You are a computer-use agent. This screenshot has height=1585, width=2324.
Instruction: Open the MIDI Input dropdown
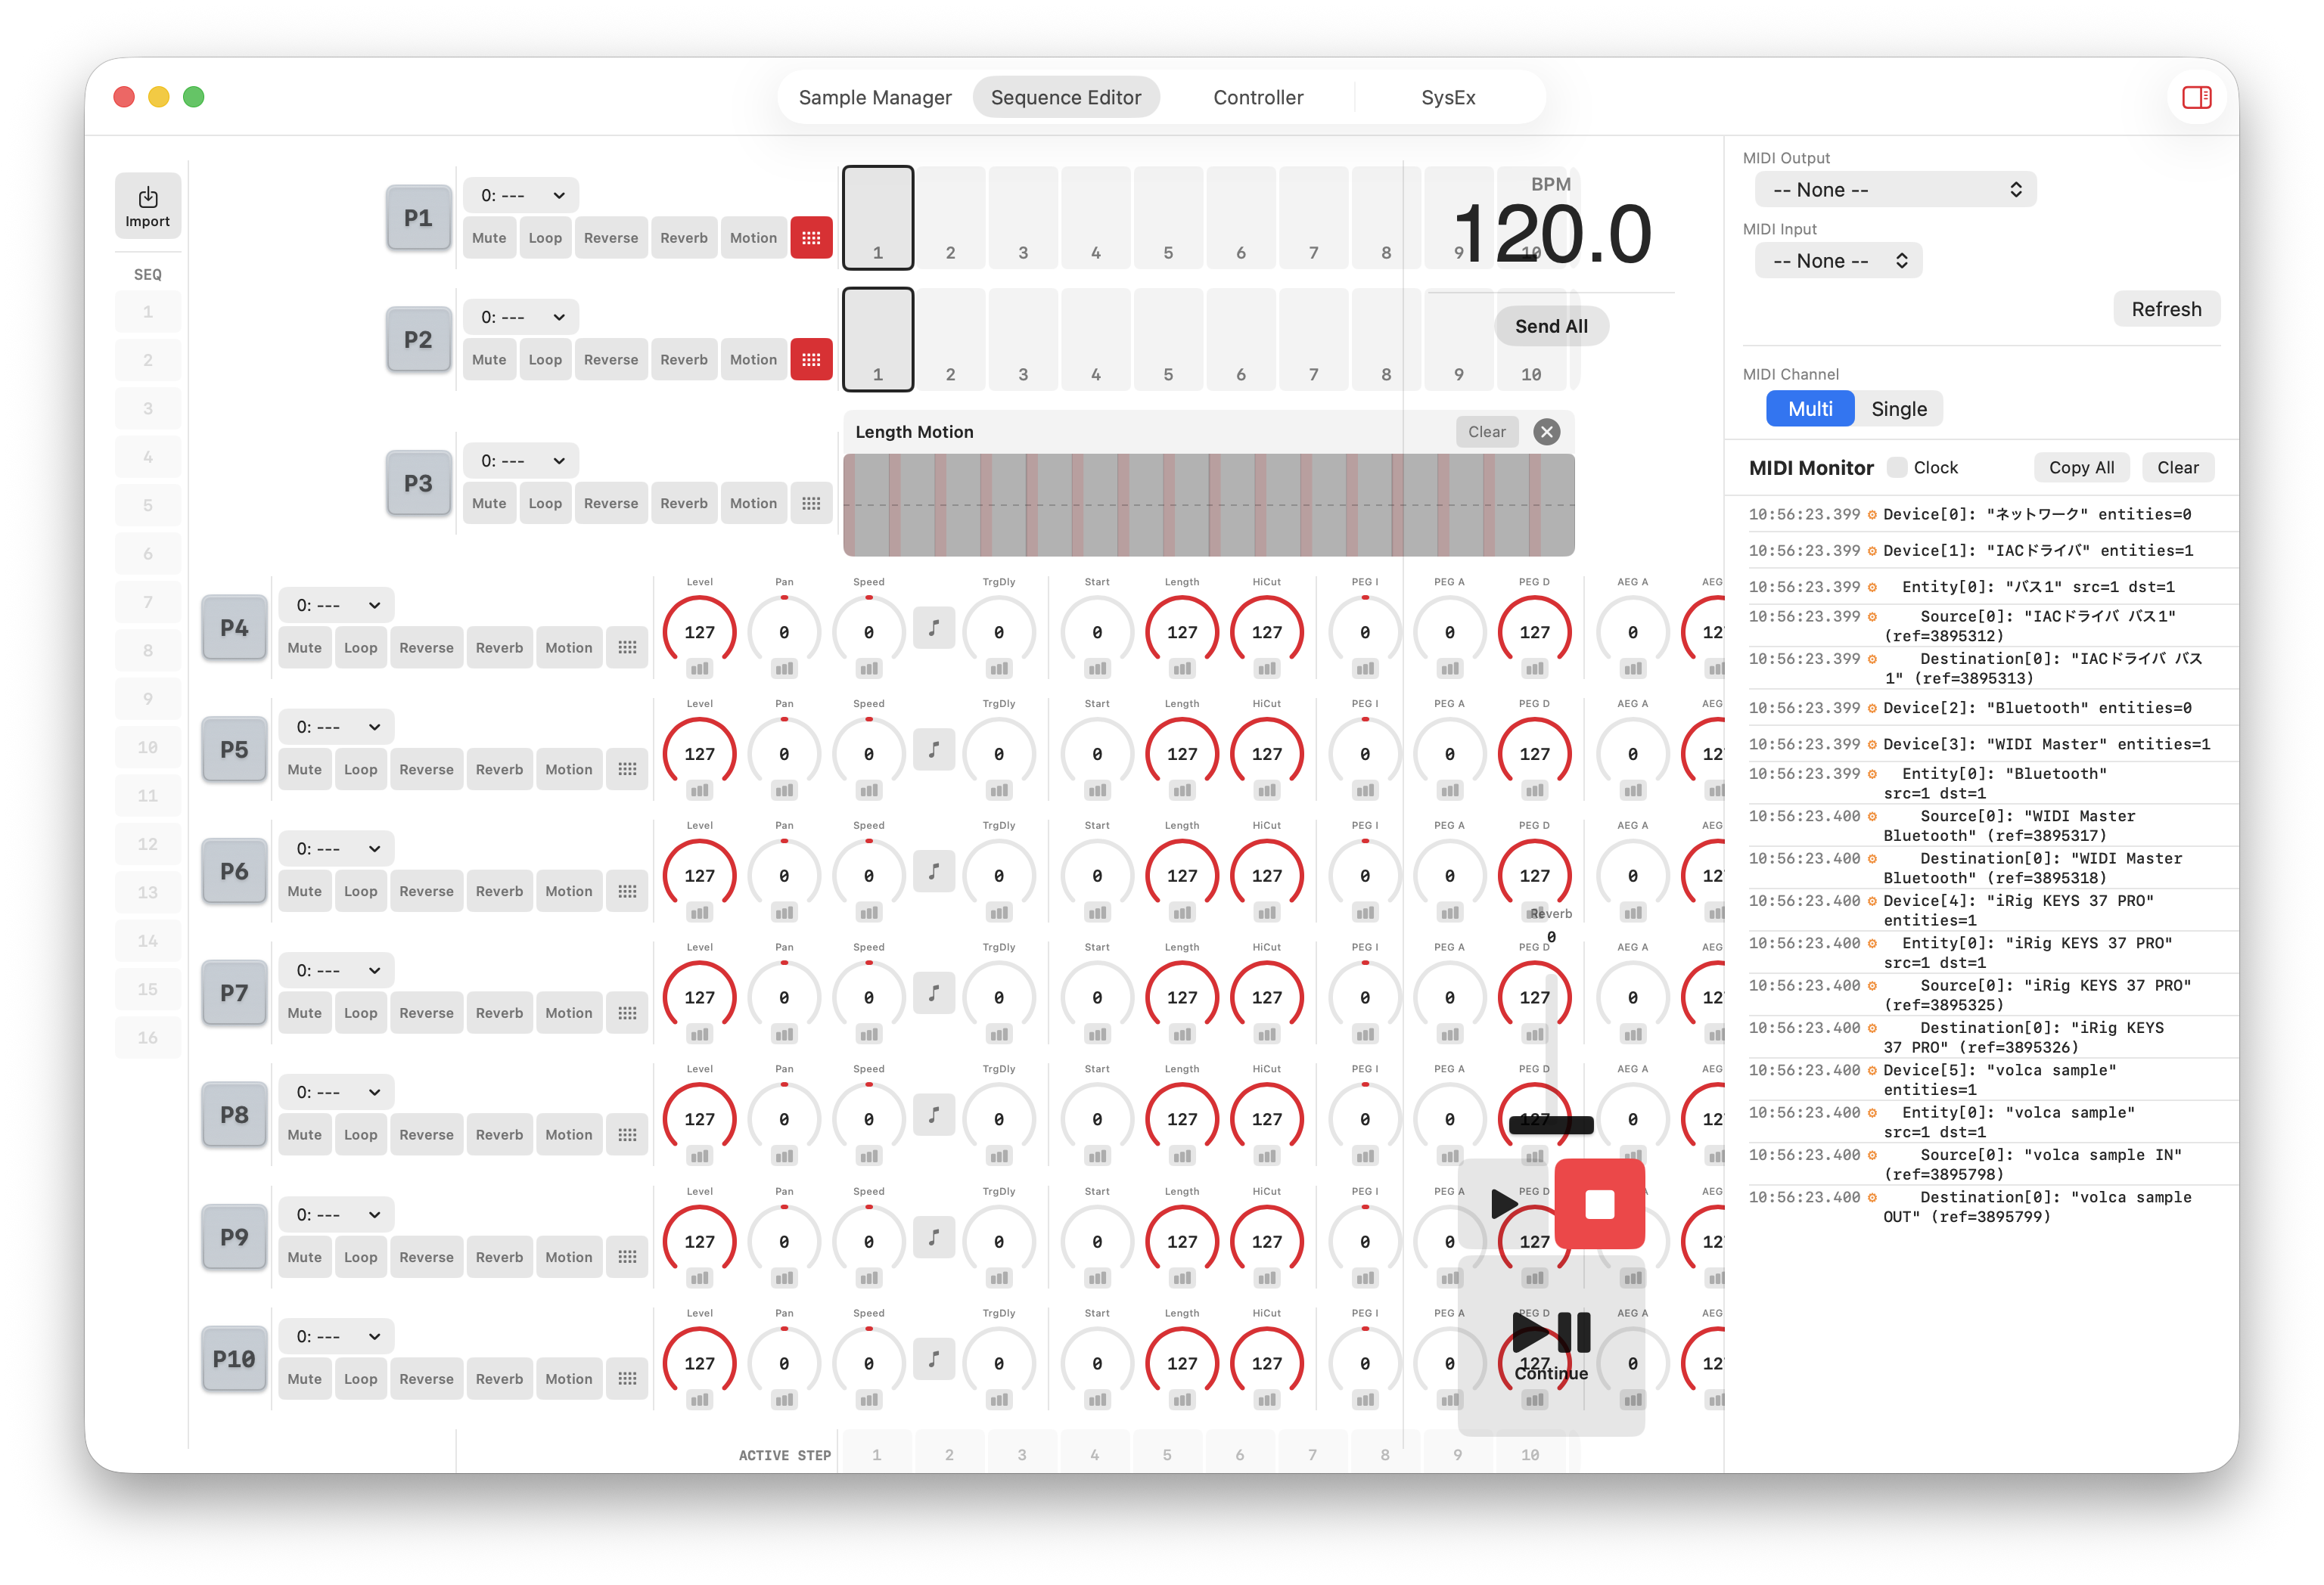tap(1838, 261)
